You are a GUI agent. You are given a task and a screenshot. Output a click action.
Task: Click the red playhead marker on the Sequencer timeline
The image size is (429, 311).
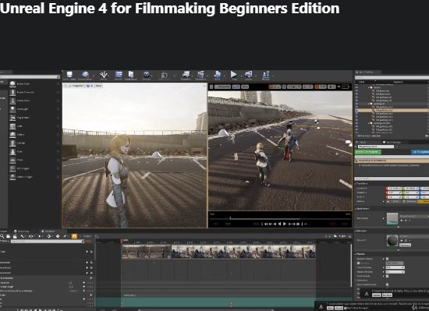(121, 241)
